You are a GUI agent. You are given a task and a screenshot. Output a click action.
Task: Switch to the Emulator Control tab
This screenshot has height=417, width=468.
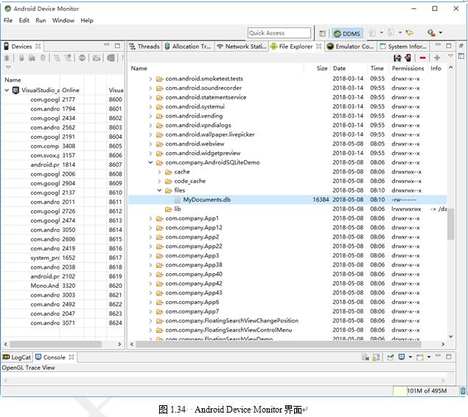coord(350,46)
